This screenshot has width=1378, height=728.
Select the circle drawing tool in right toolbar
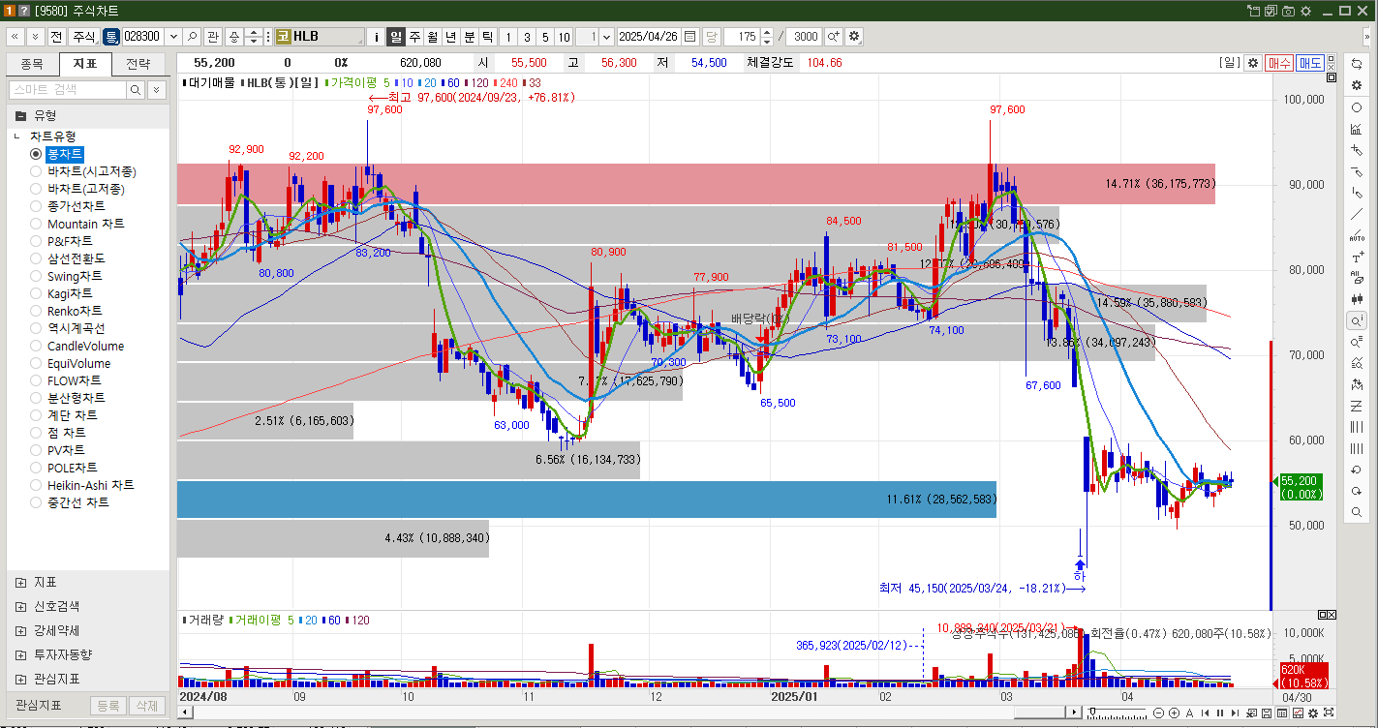click(x=1357, y=107)
